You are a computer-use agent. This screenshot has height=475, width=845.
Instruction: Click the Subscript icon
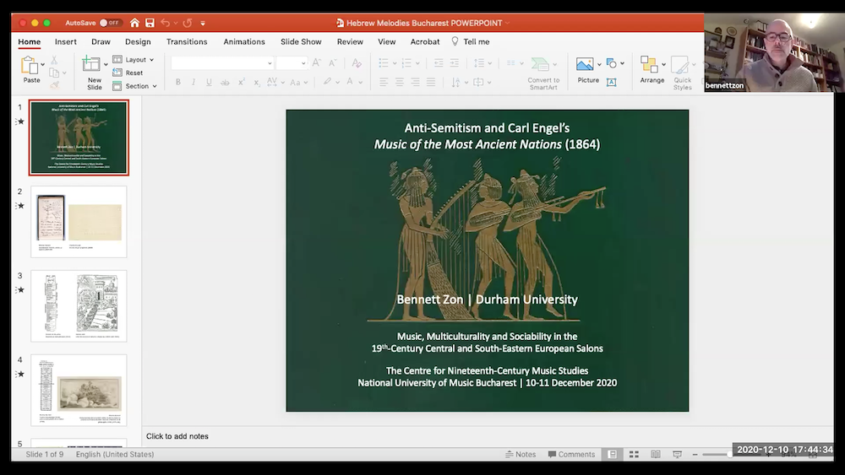click(x=257, y=83)
